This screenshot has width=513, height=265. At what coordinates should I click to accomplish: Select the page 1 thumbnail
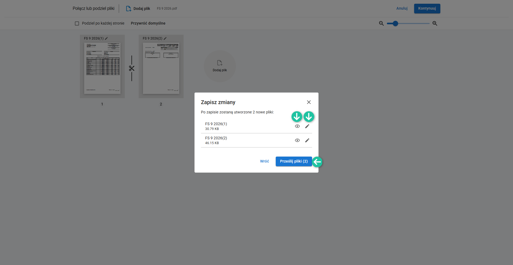(x=102, y=68)
